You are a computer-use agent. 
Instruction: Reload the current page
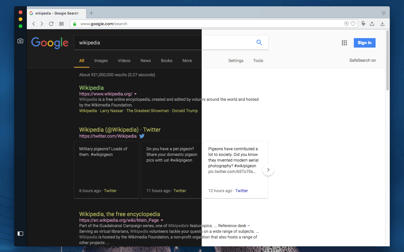[x=51, y=24]
